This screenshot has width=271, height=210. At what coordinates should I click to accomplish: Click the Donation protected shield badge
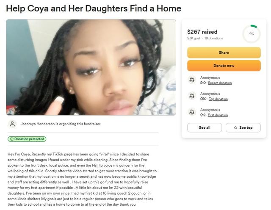pos(27,139)
